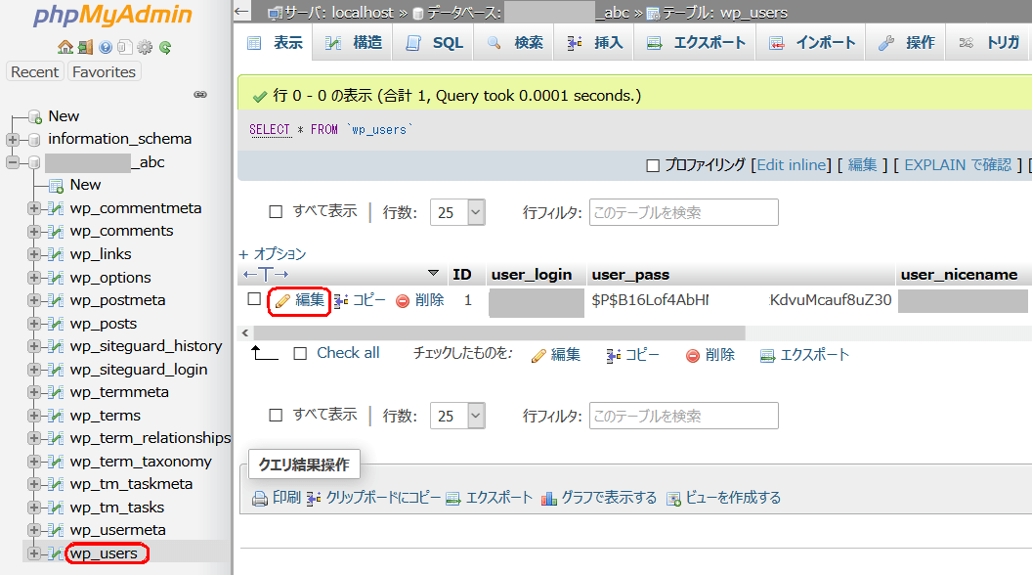Open the upper row count dropdown
1032x575 pixels.
click(457, 212)
